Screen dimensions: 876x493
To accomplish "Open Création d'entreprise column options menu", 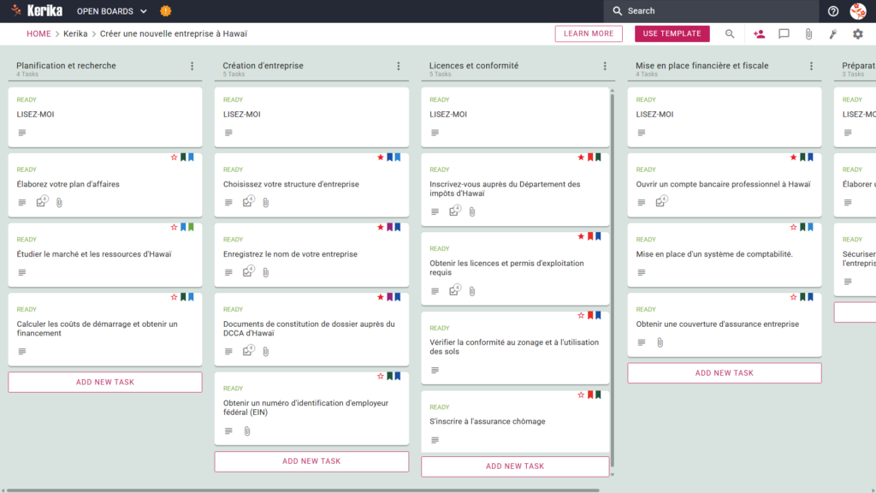I will click(399, 66).
